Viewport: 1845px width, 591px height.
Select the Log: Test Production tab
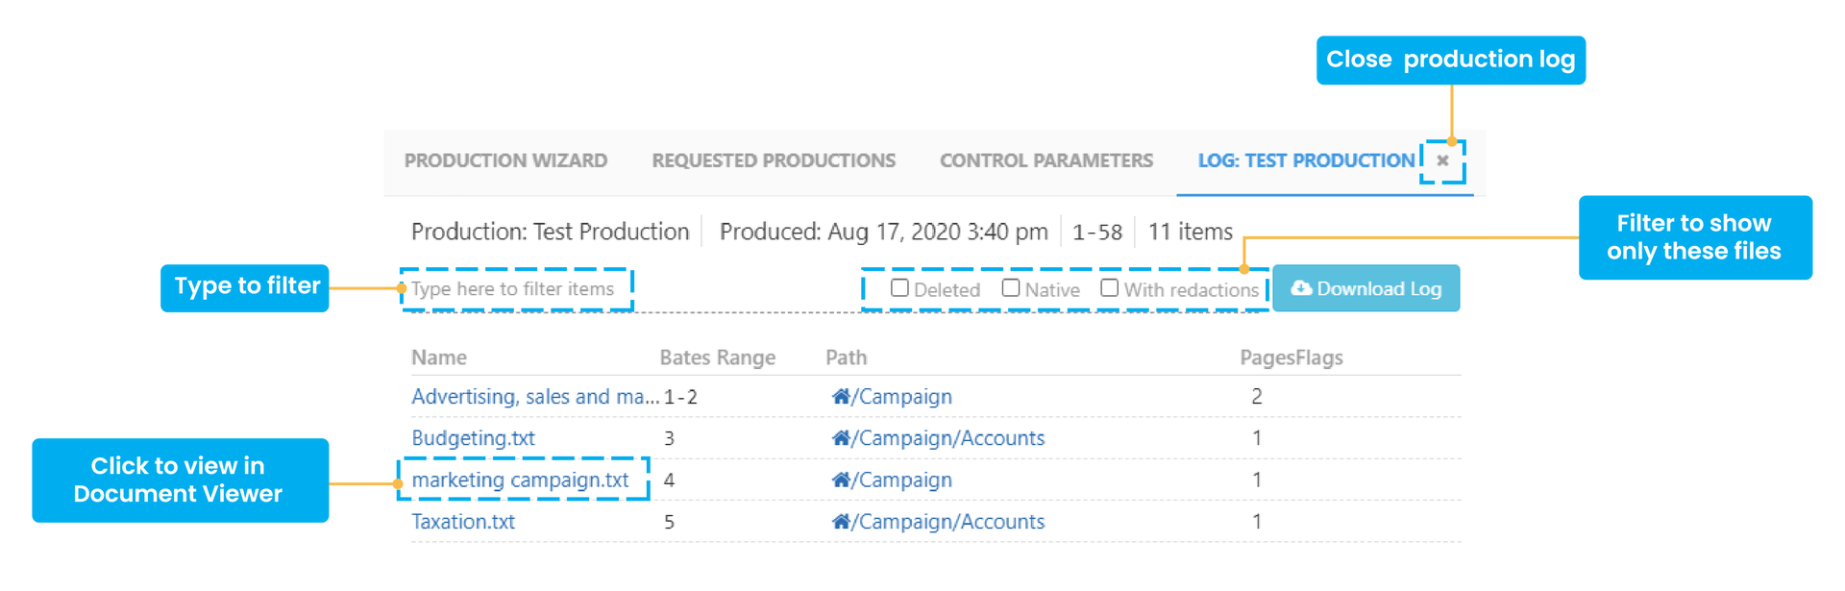[1305, 161]
